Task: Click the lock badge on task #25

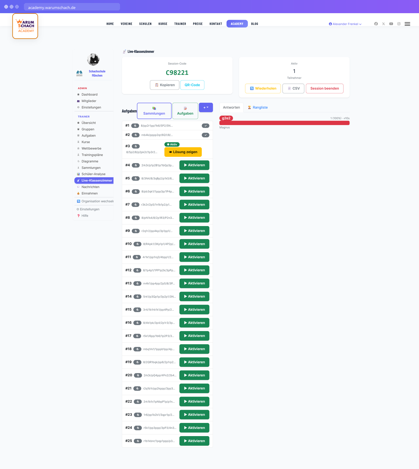Action: 138,441
